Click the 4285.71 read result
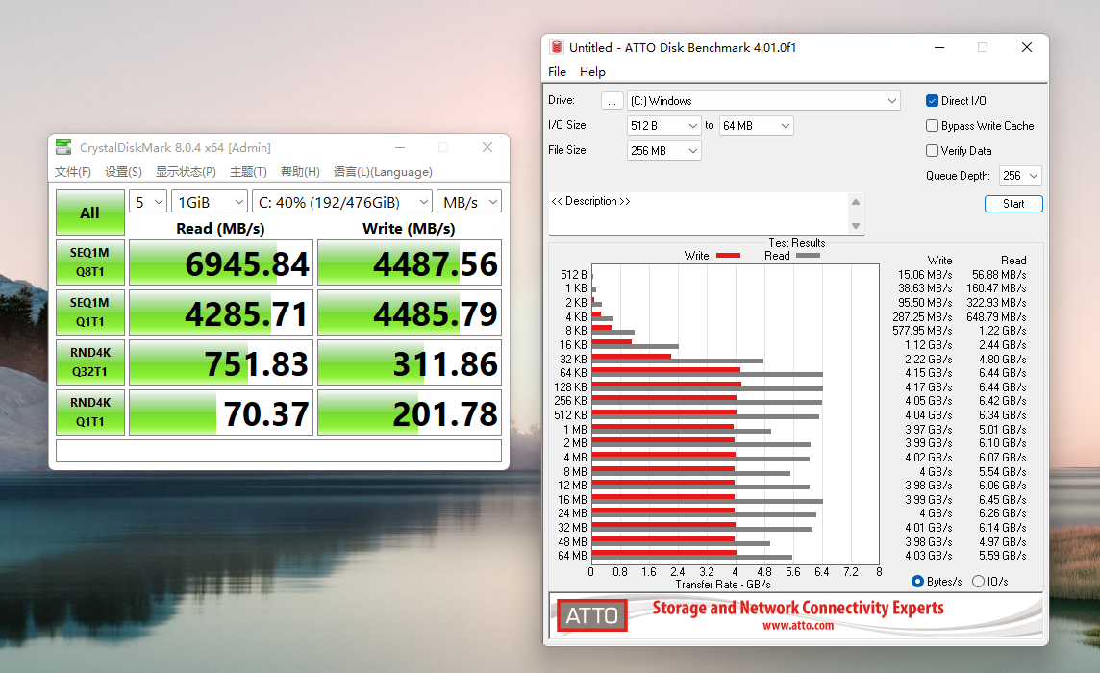The image size is (1100, 673). [221, 312]
